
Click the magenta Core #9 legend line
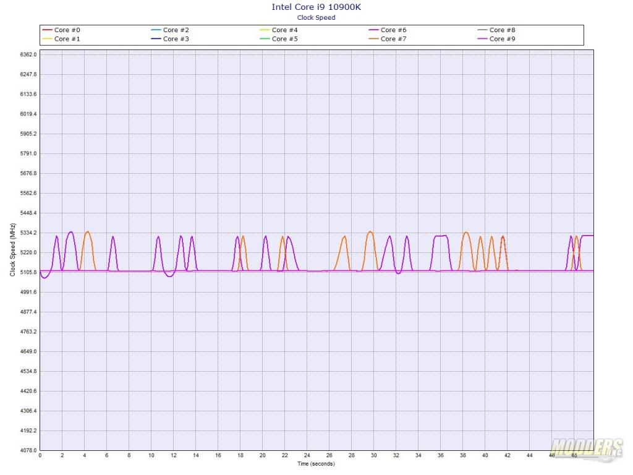tap(482, 39)
